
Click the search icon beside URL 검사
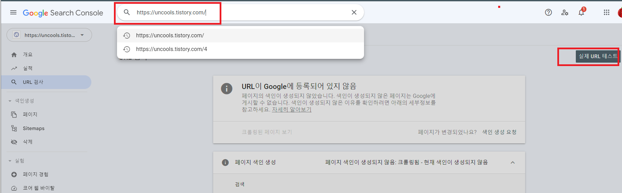(x=14, y=82)
